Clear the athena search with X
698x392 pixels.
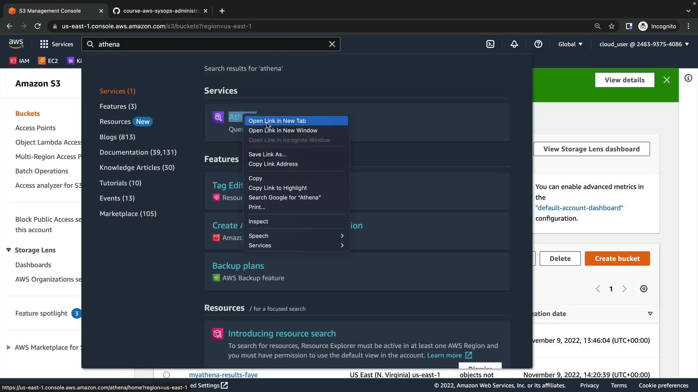(332, 44)
